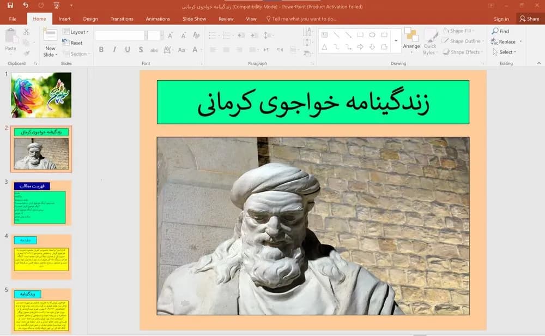The width and height of the screenshot is (545, 336).
Task: Click the Share button
Action: [x=529, y=19]
